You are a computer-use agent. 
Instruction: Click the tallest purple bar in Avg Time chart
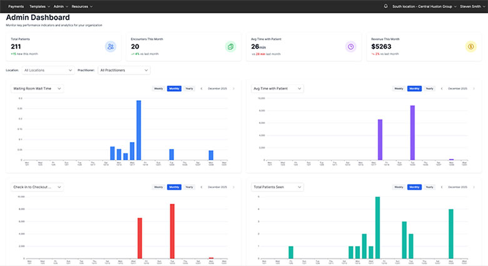click(413, 133)
